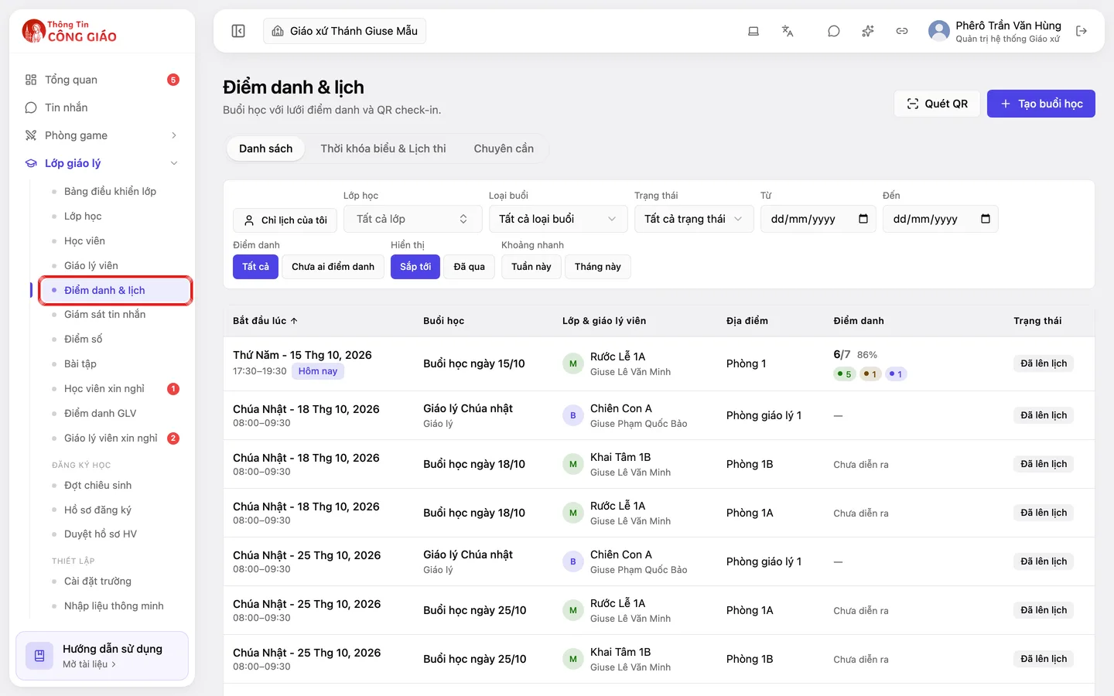
Task: Expand the Phòng game sidebar menu
Action: point(102,135)
